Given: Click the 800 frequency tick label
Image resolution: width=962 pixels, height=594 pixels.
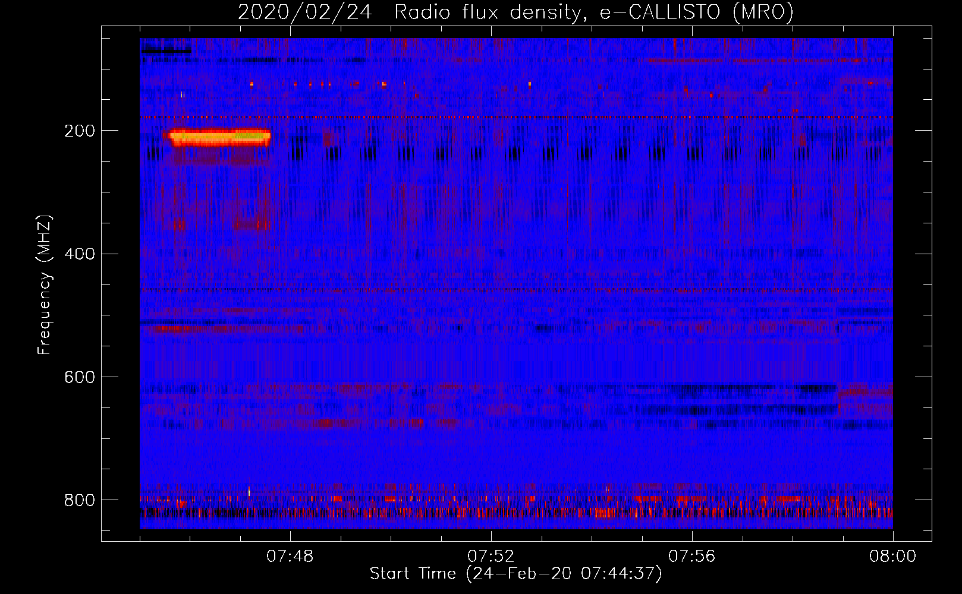Looking at the screenshot, I should coord(80,500).
